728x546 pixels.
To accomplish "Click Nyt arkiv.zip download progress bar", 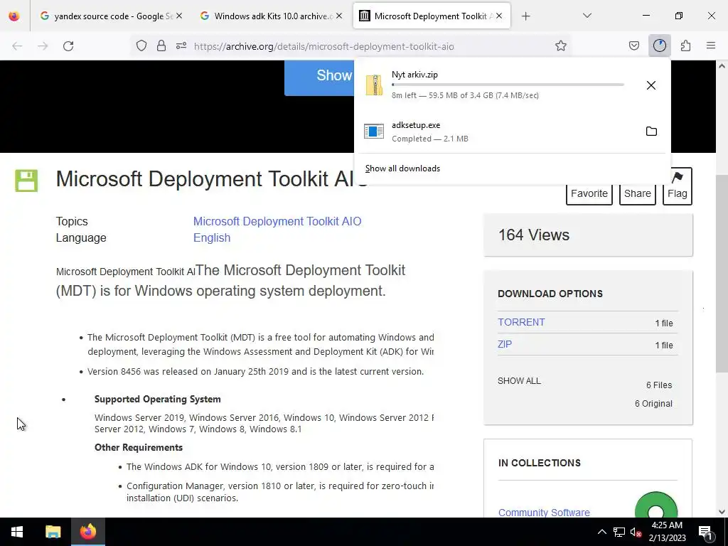I will 508,85.
